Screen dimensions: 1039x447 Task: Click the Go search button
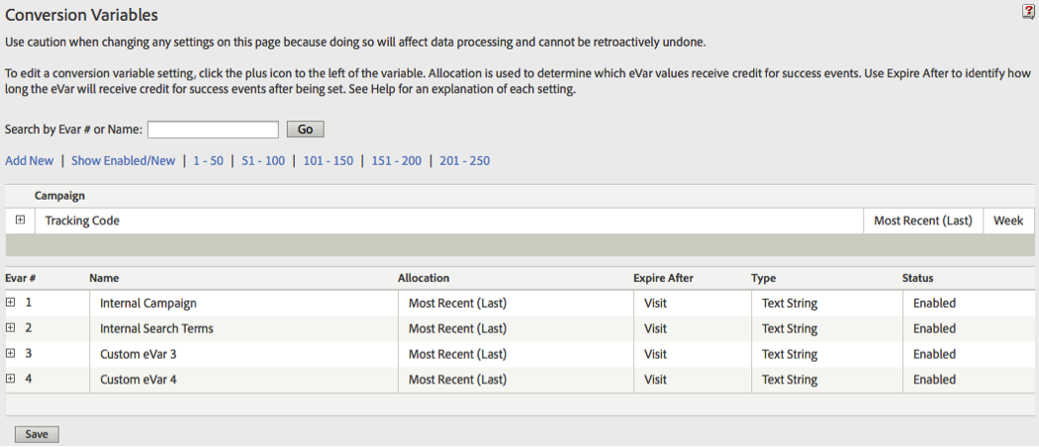305,130
